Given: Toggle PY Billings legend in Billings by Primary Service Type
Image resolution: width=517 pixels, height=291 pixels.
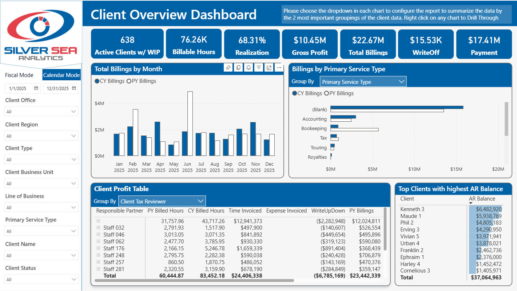Looking at the screenshot, I should [339, 93].
